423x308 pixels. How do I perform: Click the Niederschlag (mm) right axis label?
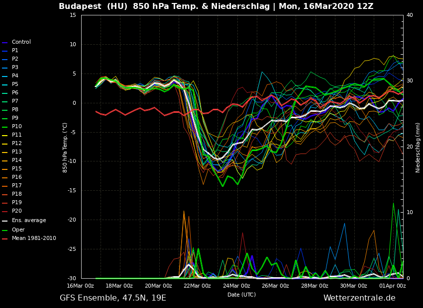click(x=418, y=147)
